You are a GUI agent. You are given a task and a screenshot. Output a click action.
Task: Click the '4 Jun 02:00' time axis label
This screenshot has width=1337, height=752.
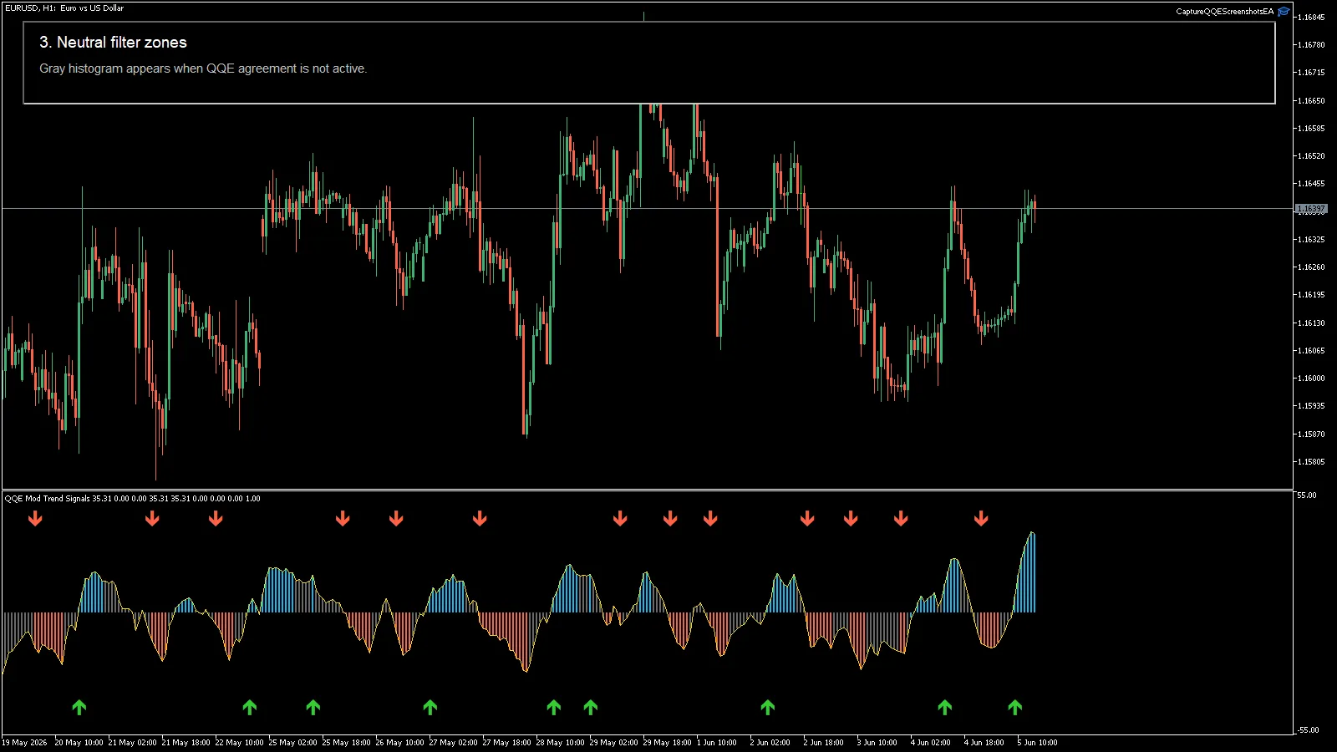pos(930,743)
